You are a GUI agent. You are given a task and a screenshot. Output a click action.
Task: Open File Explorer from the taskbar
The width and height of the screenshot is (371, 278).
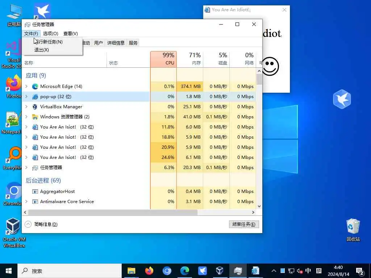click(x=131, y=271)
